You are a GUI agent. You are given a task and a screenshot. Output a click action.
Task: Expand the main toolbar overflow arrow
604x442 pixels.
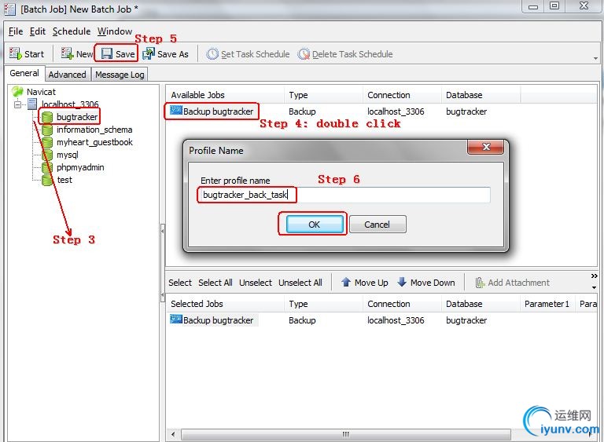click(x=595, y=58)
